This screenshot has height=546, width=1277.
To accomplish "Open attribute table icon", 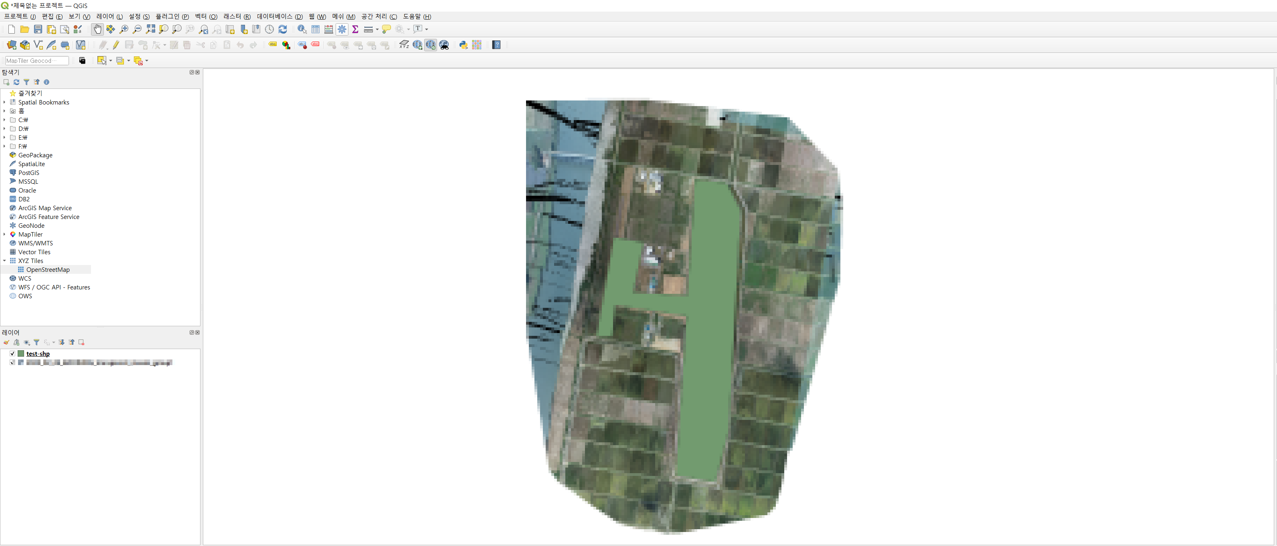I will pos(315,29).
